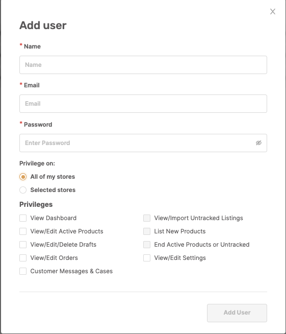Viewport: 286px width, 334px height.
Task: Focus the Email input field
Action: point(143,104)
